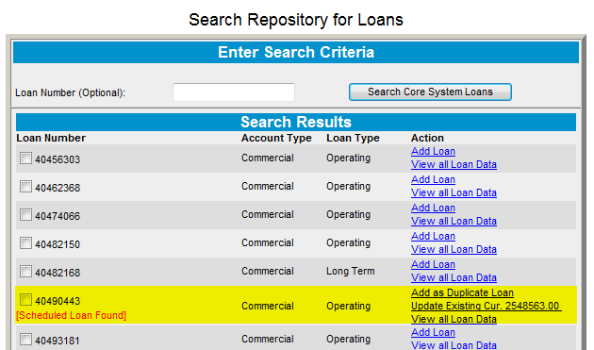Add Loan for 40474066

click(x=433, y=208)
